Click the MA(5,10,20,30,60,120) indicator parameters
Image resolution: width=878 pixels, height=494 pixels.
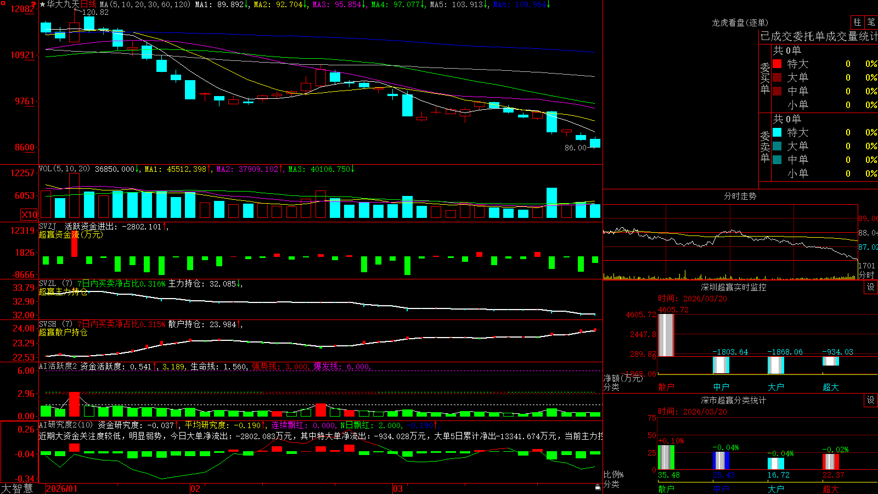pyautogui.click(x=145, y=4)
